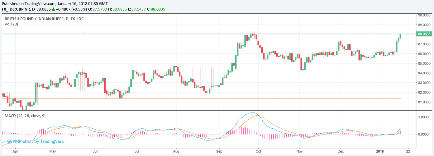This screenshot has height=156, width=434.
Task: Select the 88.0835 current price tag
Action: [x=424, y=34]
